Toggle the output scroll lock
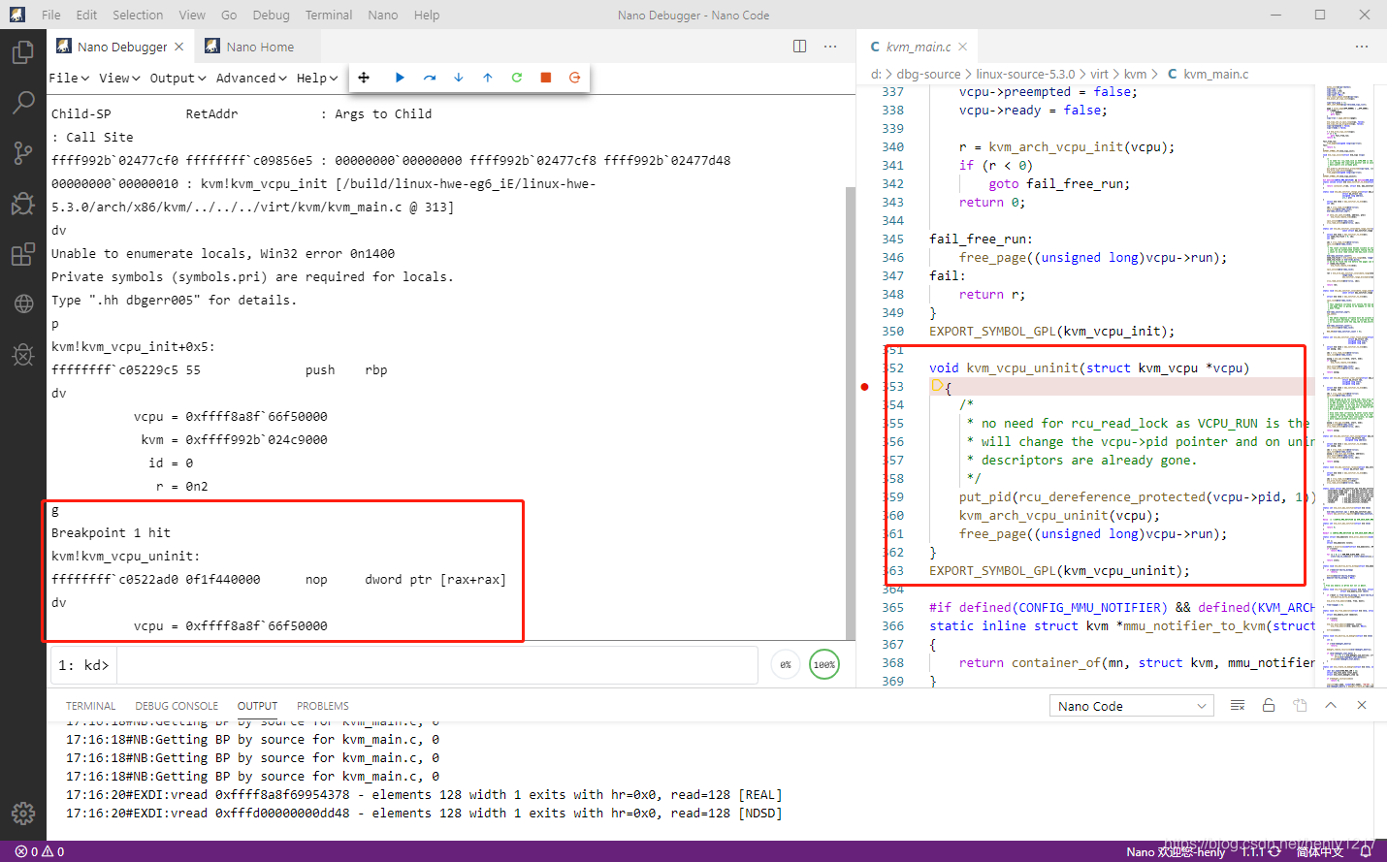1387x862 pixels. click(1269, 705)
